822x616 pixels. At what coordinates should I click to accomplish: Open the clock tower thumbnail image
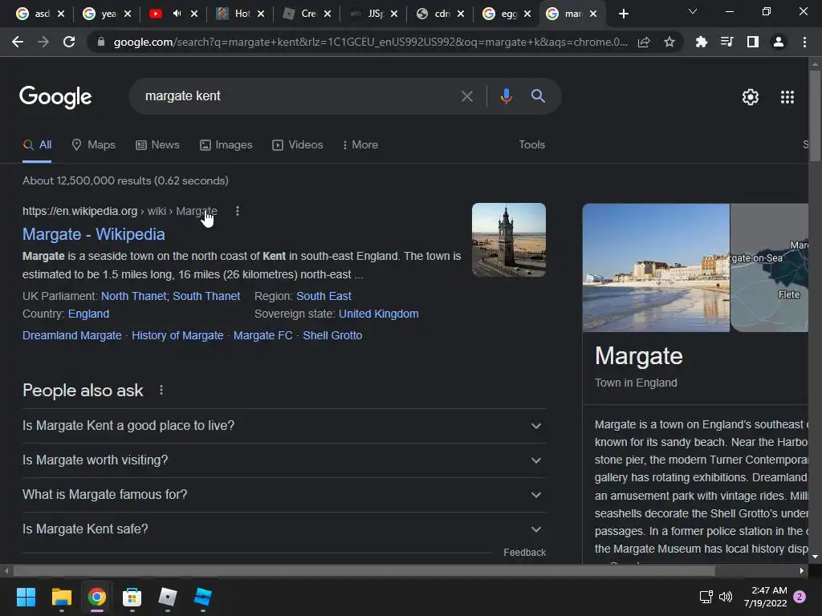pos(508,240)
